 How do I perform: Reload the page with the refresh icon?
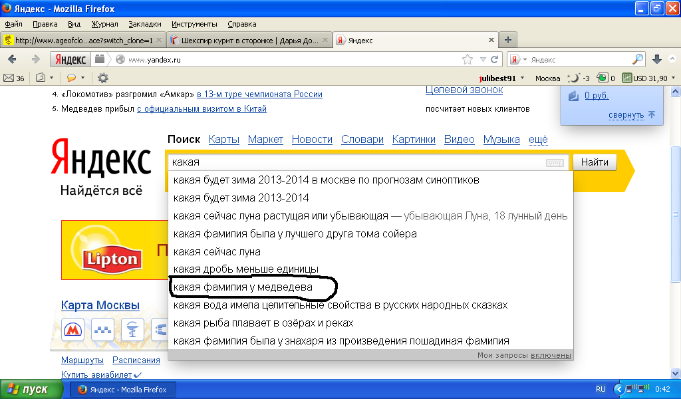click(494, 59)
